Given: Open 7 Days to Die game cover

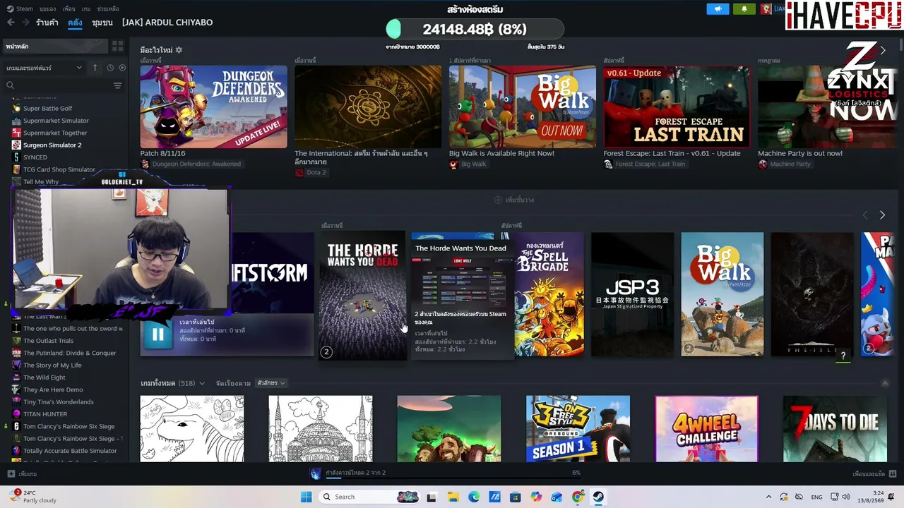Looking at the screenshot, I should pos(835,429).
